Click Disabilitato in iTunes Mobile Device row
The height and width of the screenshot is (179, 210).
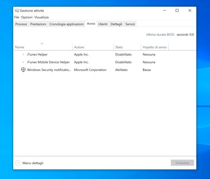tap(123, 62)
